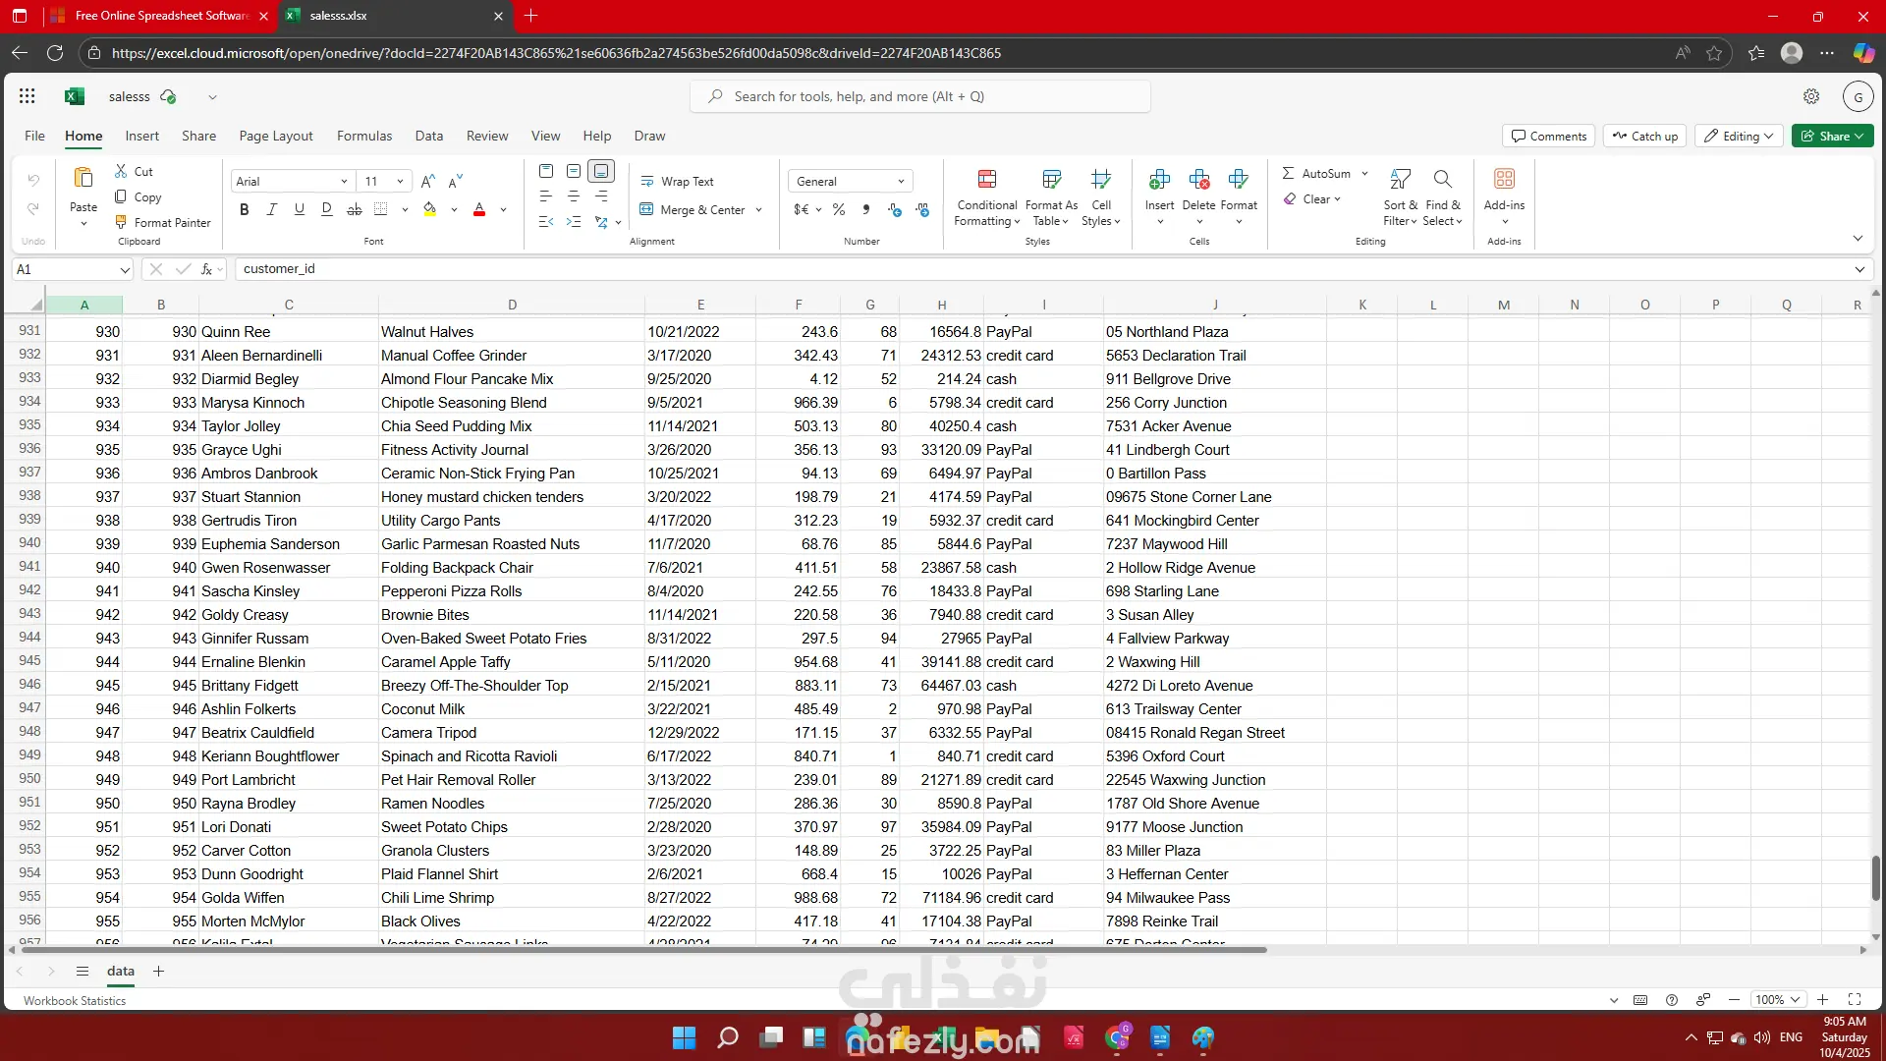This screenshot has width=1886, height=1061.
Task: Click the Format Painter icon
Action: [x=121, y=222]
